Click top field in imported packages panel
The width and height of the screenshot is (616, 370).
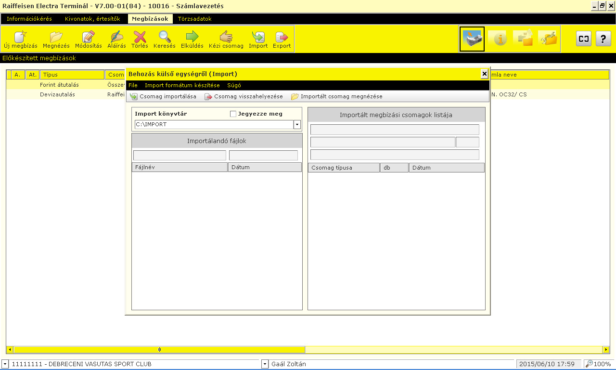tap(395, 130)
